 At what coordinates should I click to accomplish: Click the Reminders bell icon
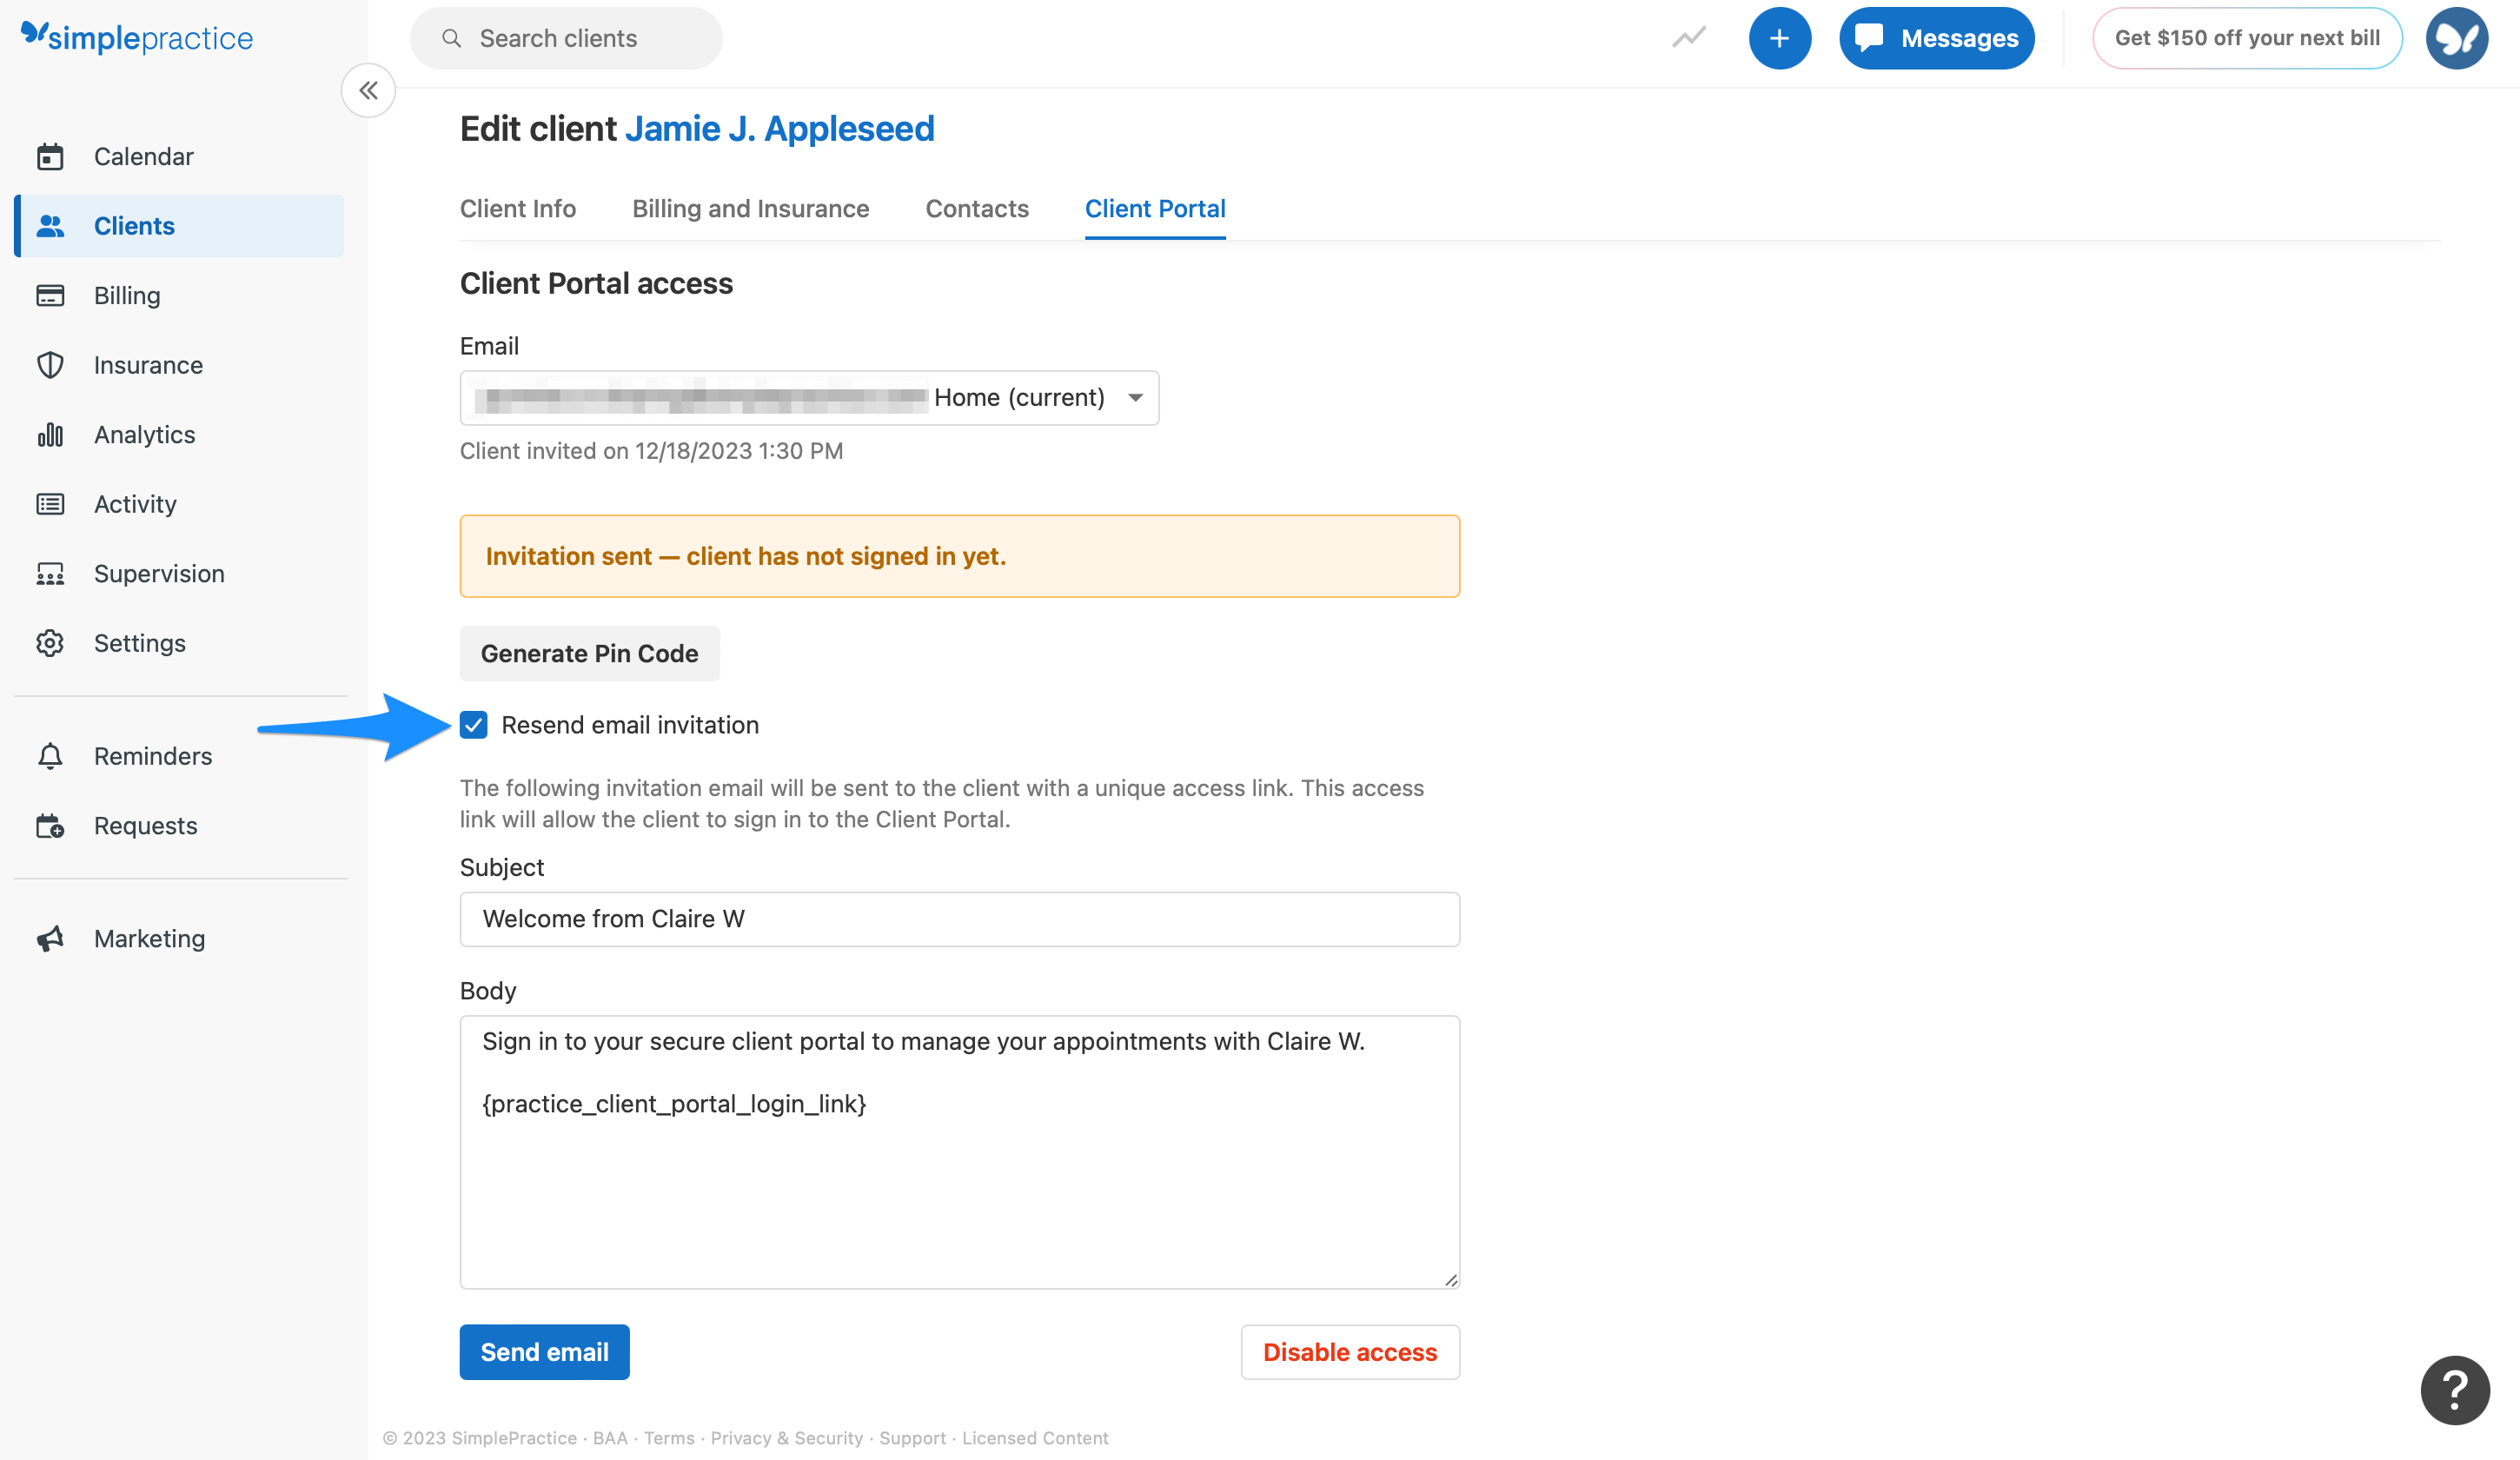tap(50, 756)
